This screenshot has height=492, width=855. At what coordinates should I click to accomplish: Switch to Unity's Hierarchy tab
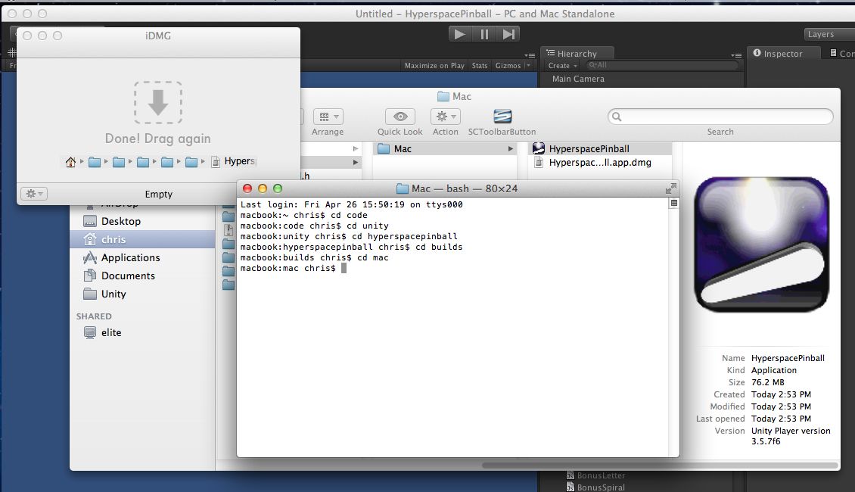pos(577,54)
